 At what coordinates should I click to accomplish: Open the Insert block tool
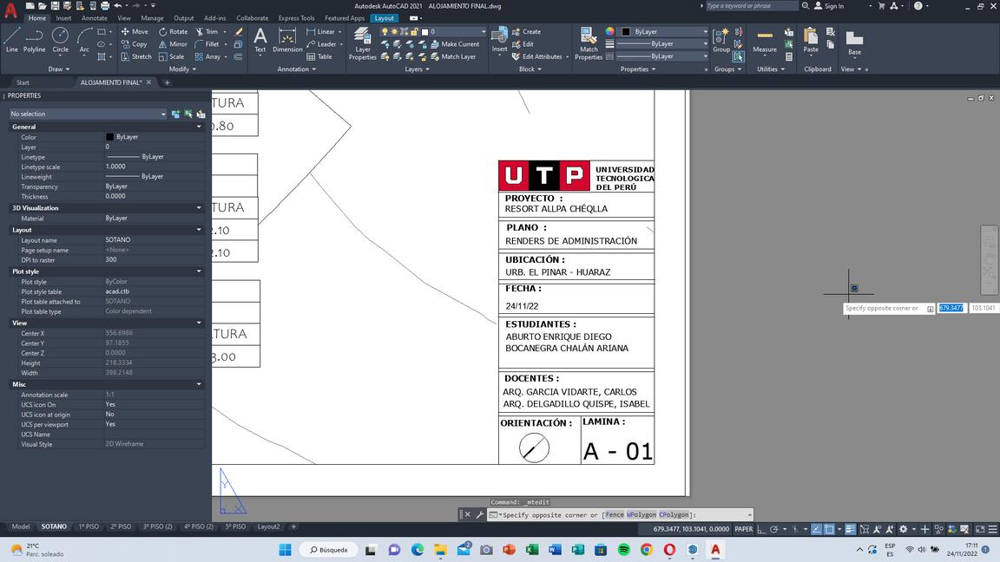(x=499, y=40)
